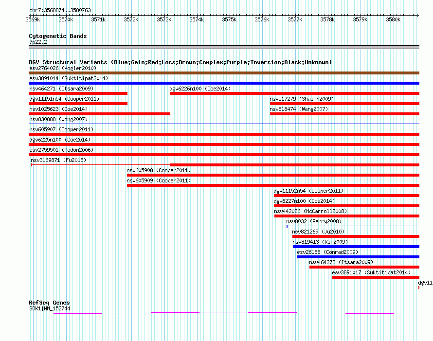Click the Cytogenetic Bands track title
Screen dimensions: 433x341
(x=58, y=36)
